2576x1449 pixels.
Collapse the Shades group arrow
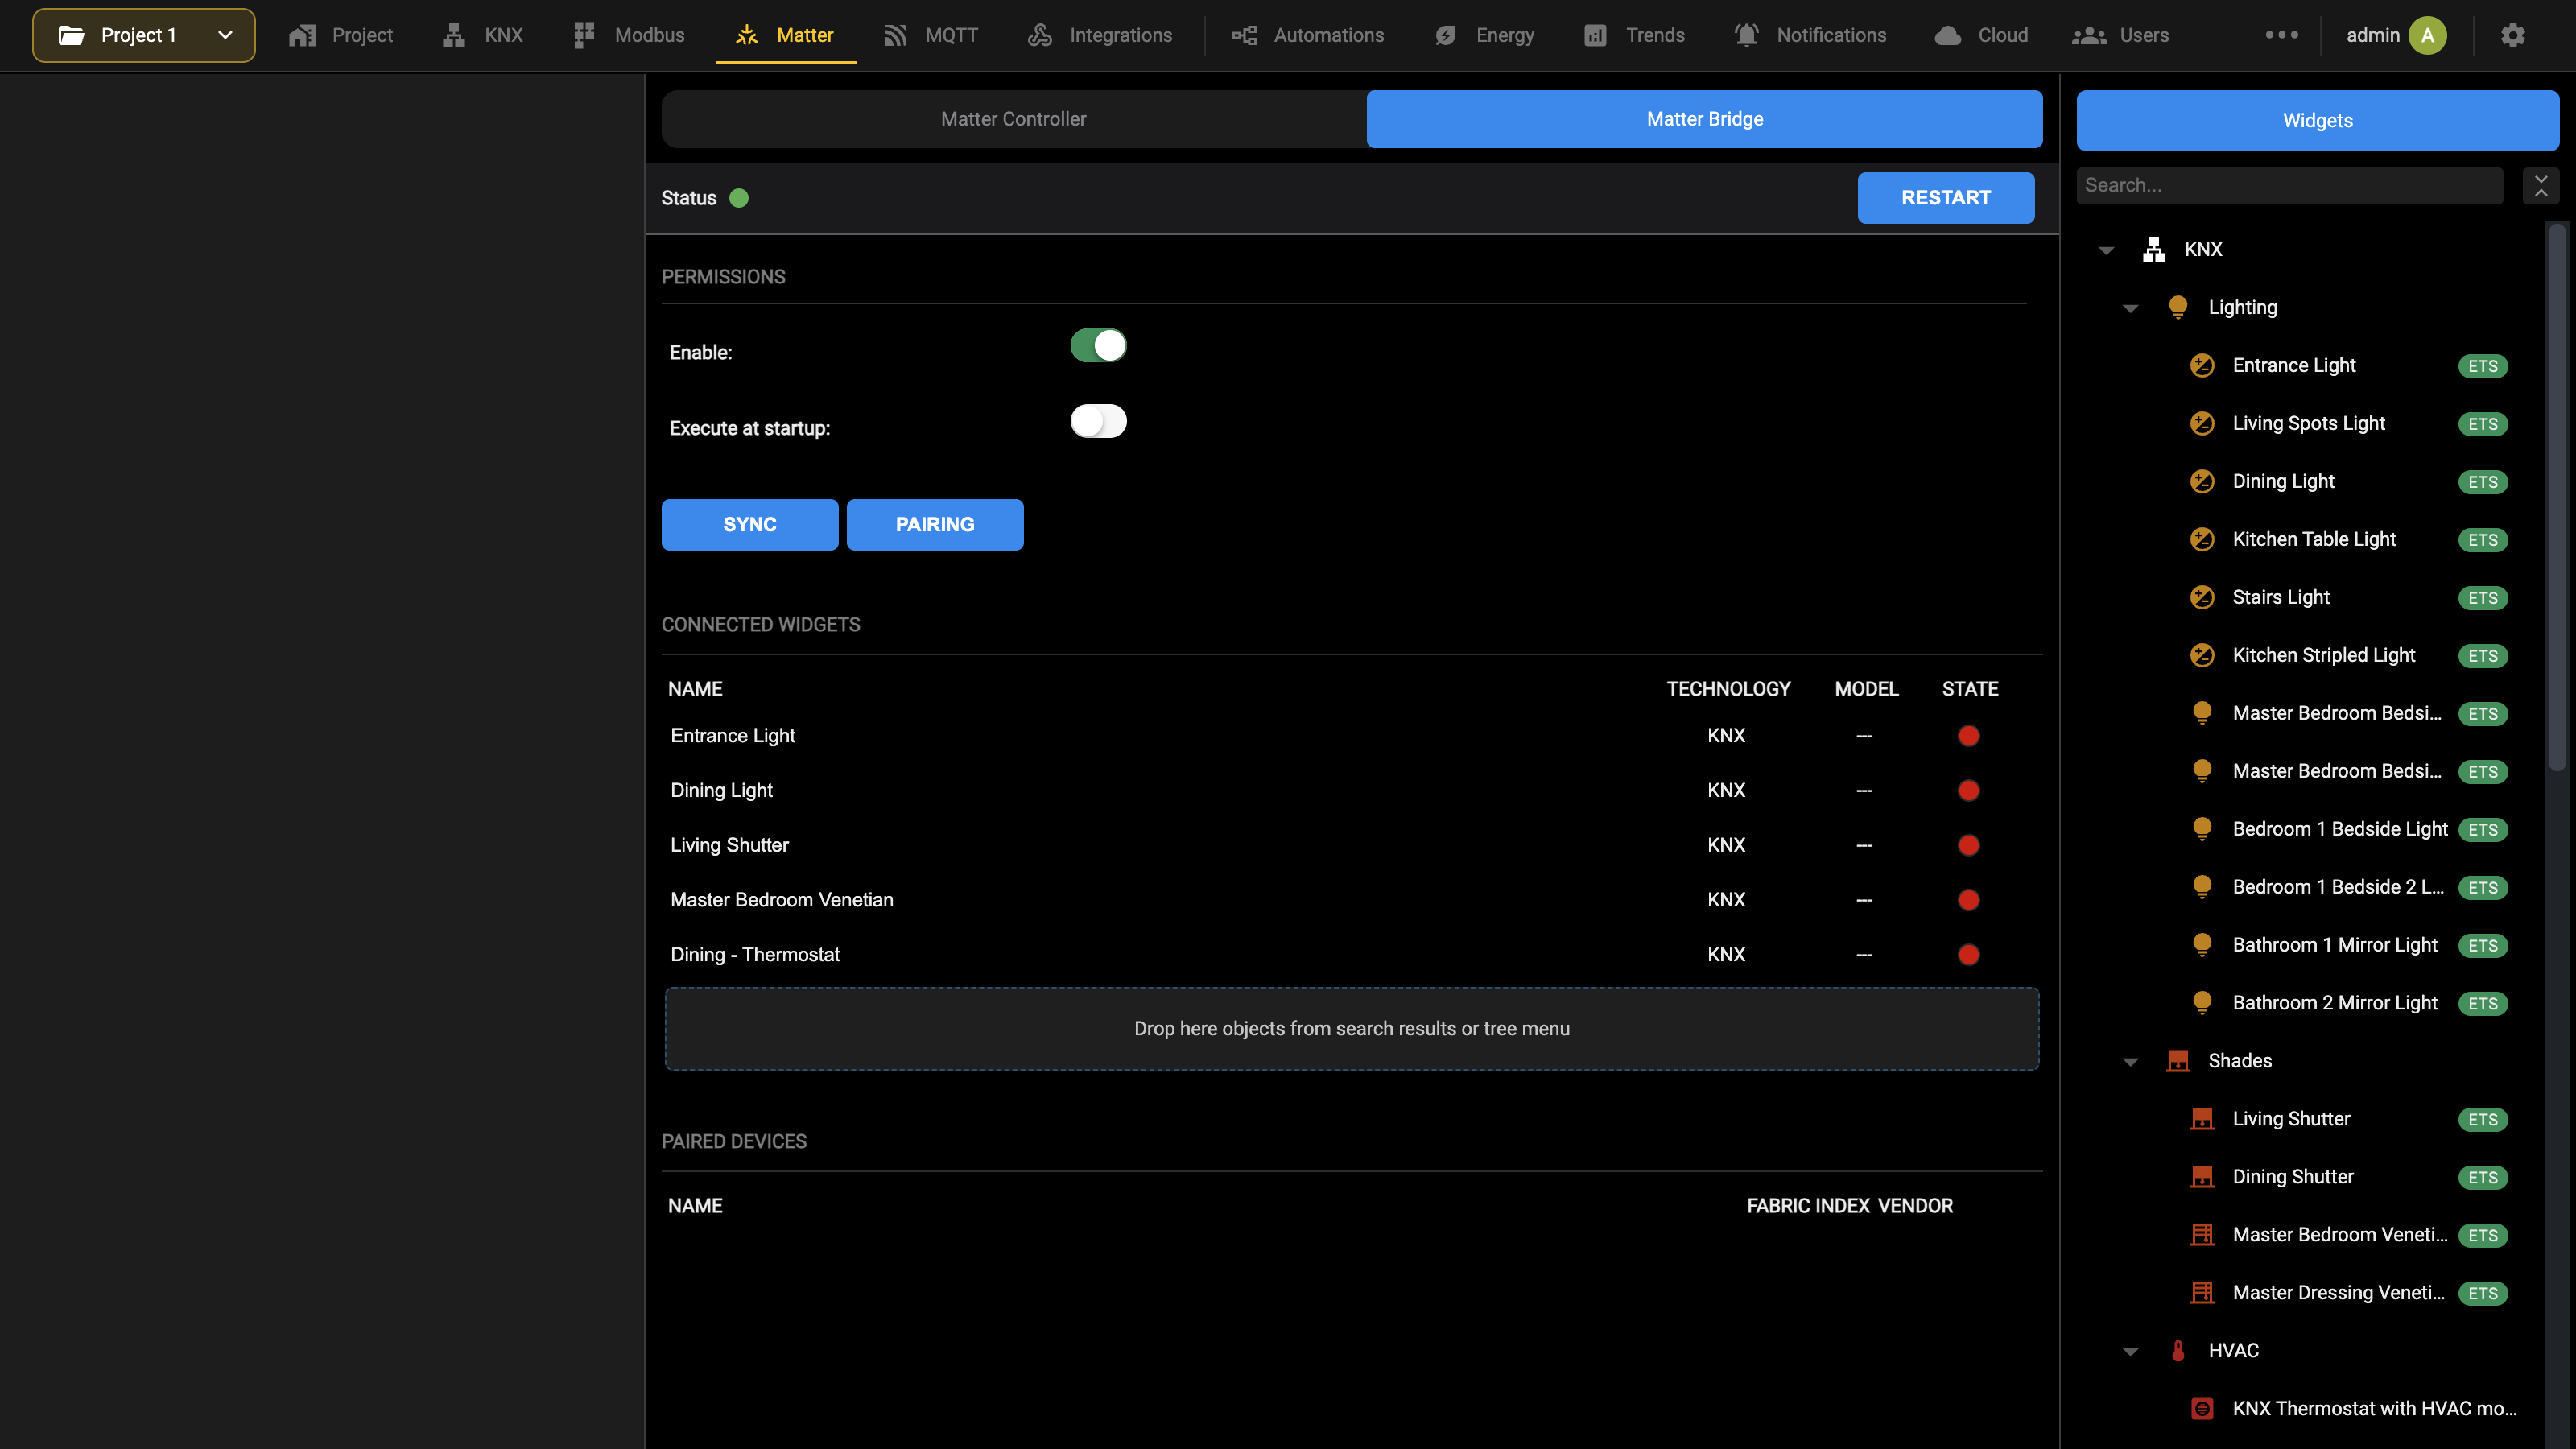tap(2130, 1062)
